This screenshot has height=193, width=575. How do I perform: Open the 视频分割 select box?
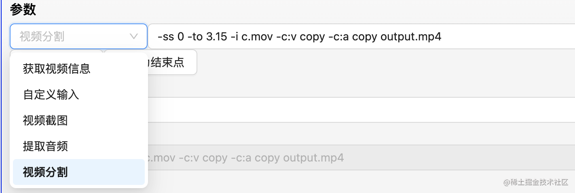point(78,36)
